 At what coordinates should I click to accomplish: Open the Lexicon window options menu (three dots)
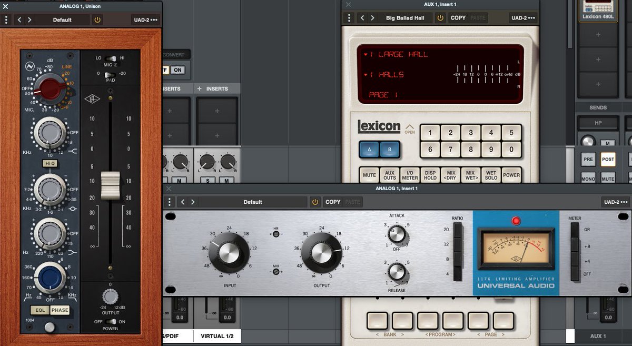(x=348, y=17)
